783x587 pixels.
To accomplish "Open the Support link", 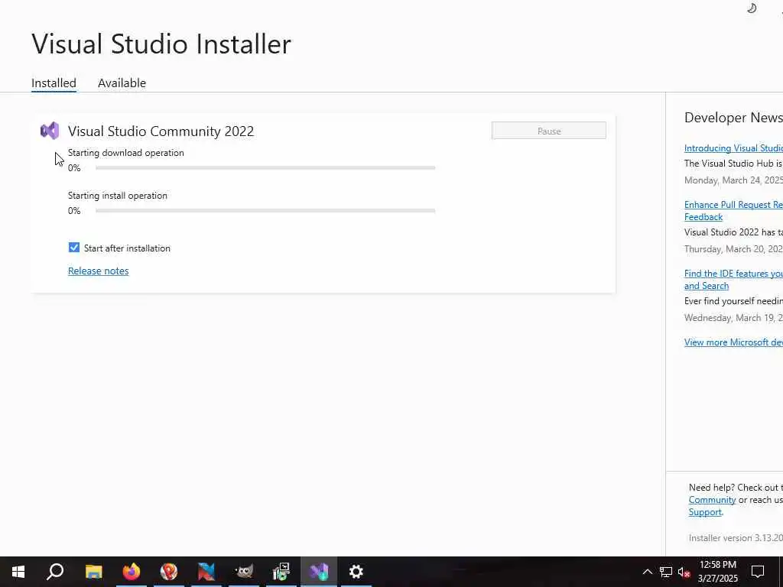I will click(x=705, y=512).
